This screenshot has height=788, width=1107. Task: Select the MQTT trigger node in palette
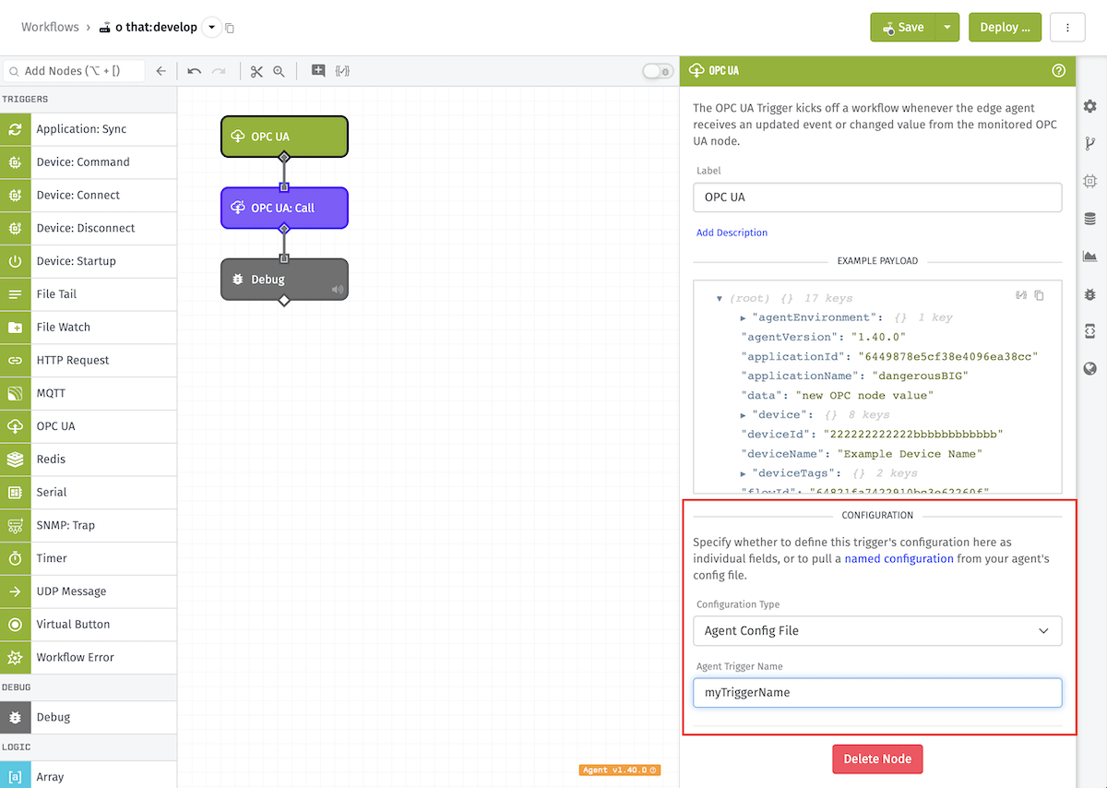pos(89,393)
